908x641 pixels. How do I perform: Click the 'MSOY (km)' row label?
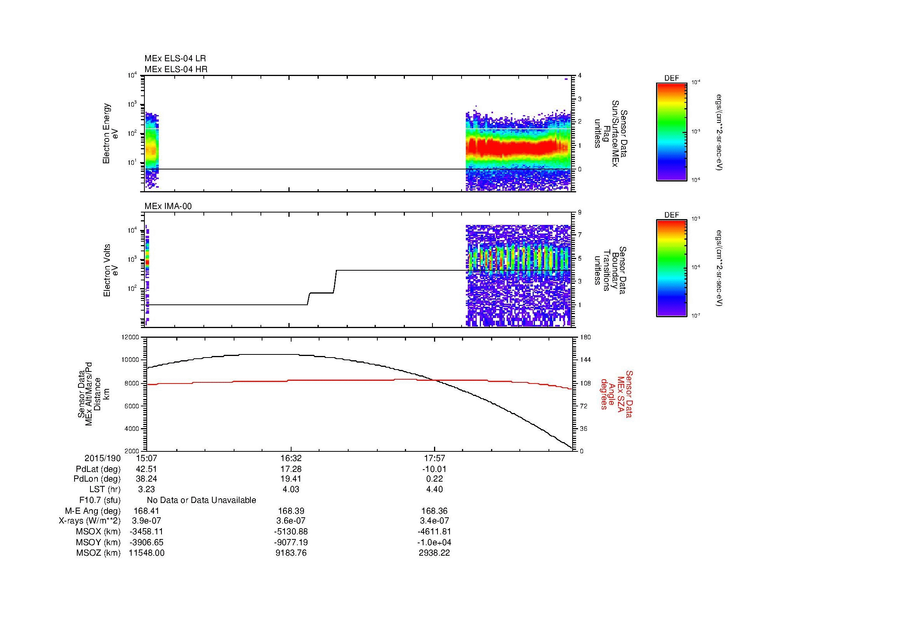pos(99,542)
